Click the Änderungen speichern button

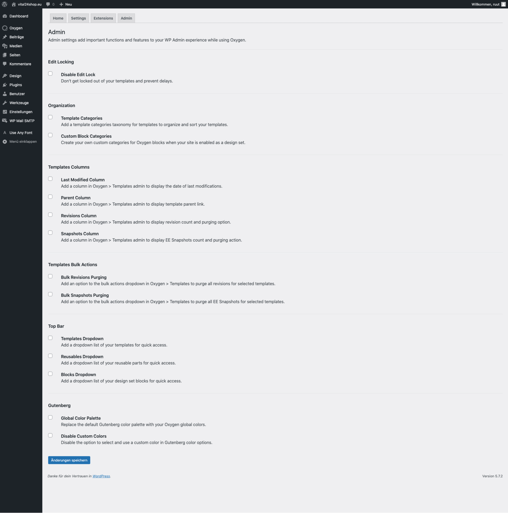point(69,460)
